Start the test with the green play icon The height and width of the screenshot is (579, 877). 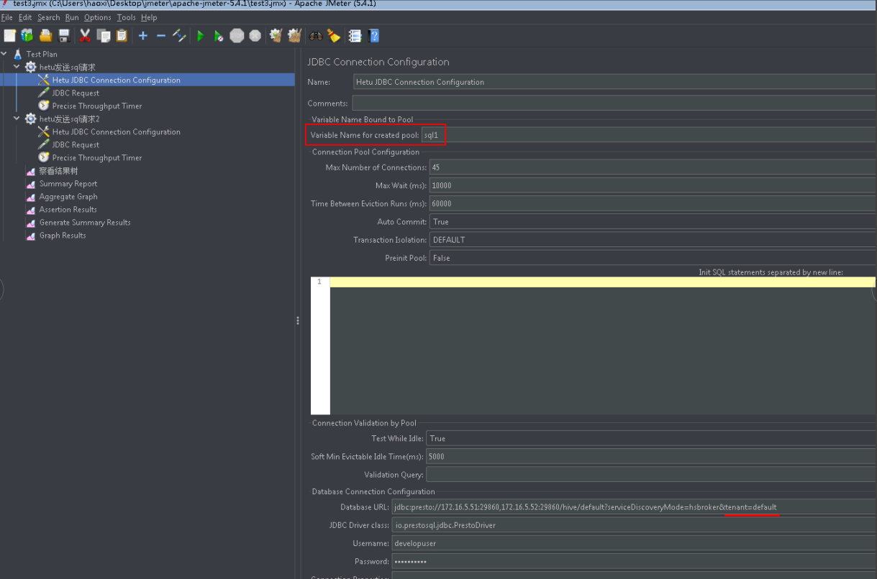pyautogui.click(x=201, y=35)
